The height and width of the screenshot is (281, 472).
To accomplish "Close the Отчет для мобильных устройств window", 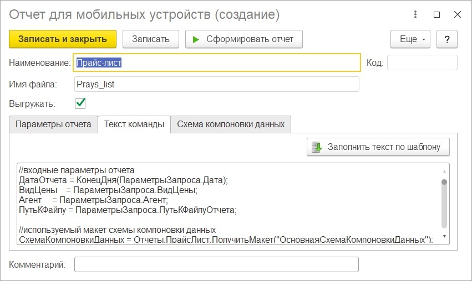I will (x=457, y=14).
